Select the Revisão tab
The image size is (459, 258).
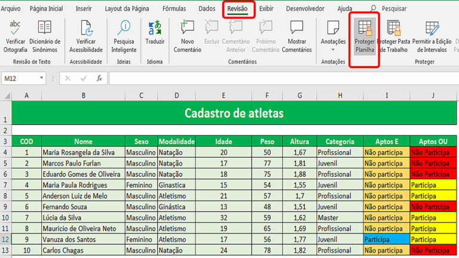point(237,9)
